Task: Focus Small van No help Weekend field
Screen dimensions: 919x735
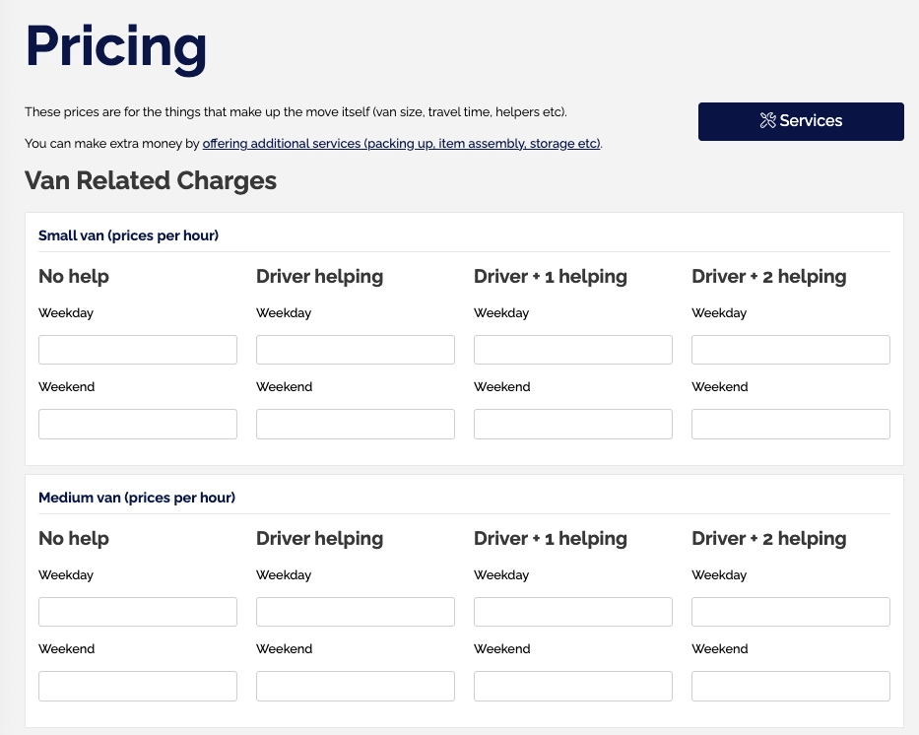Action: pos(138,424)
